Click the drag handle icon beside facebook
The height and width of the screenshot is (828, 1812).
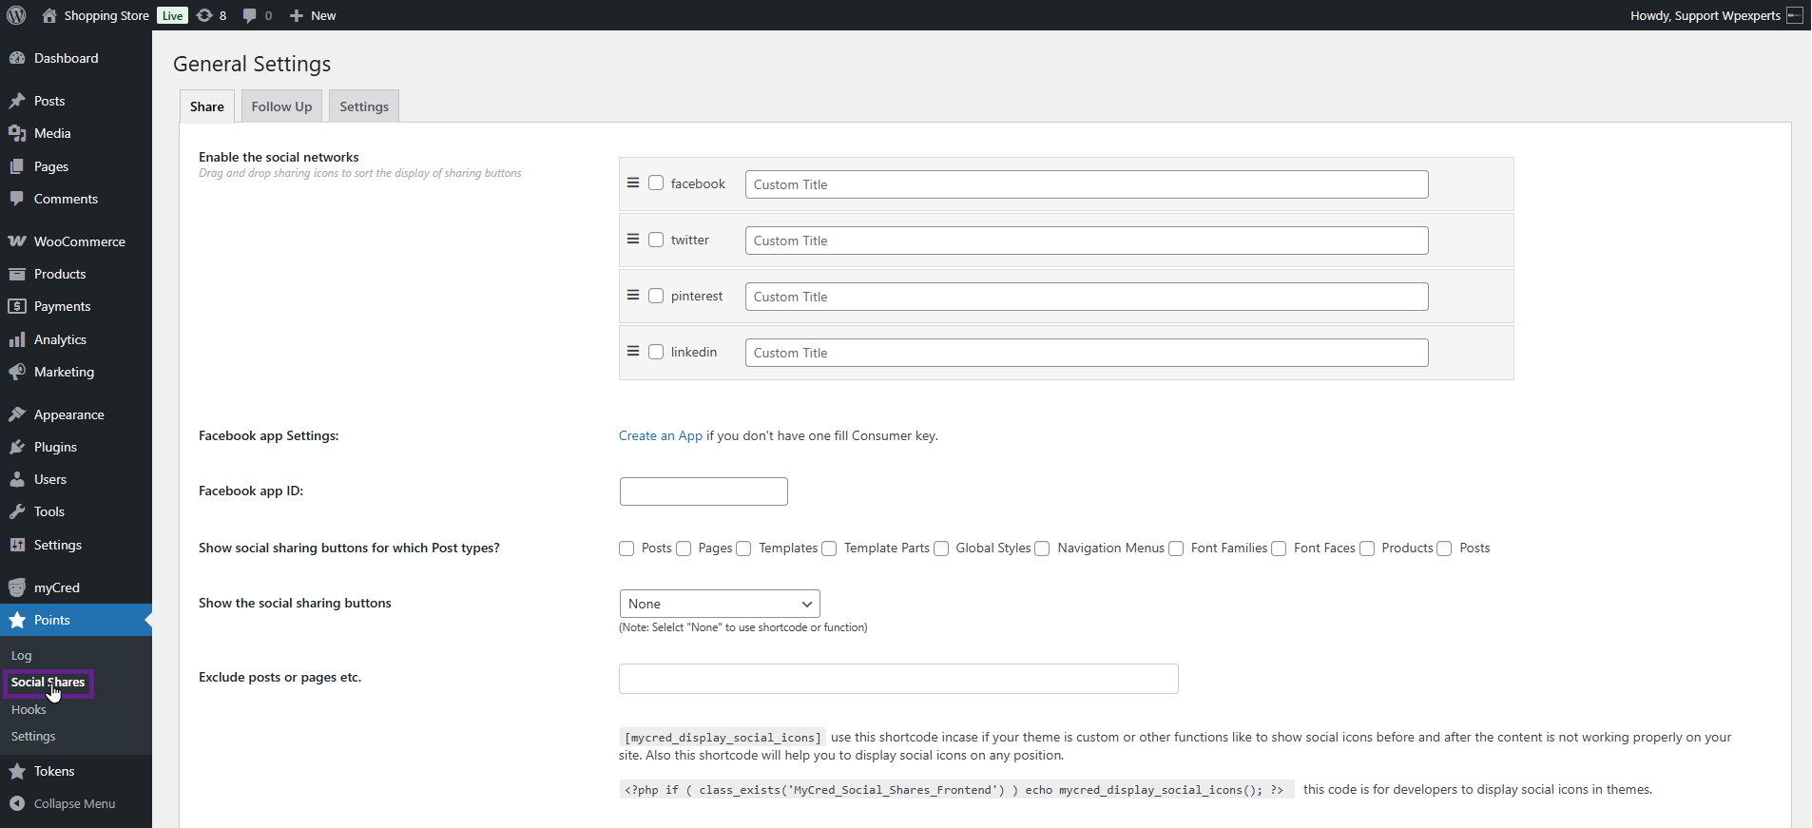(x=633, y=183)
